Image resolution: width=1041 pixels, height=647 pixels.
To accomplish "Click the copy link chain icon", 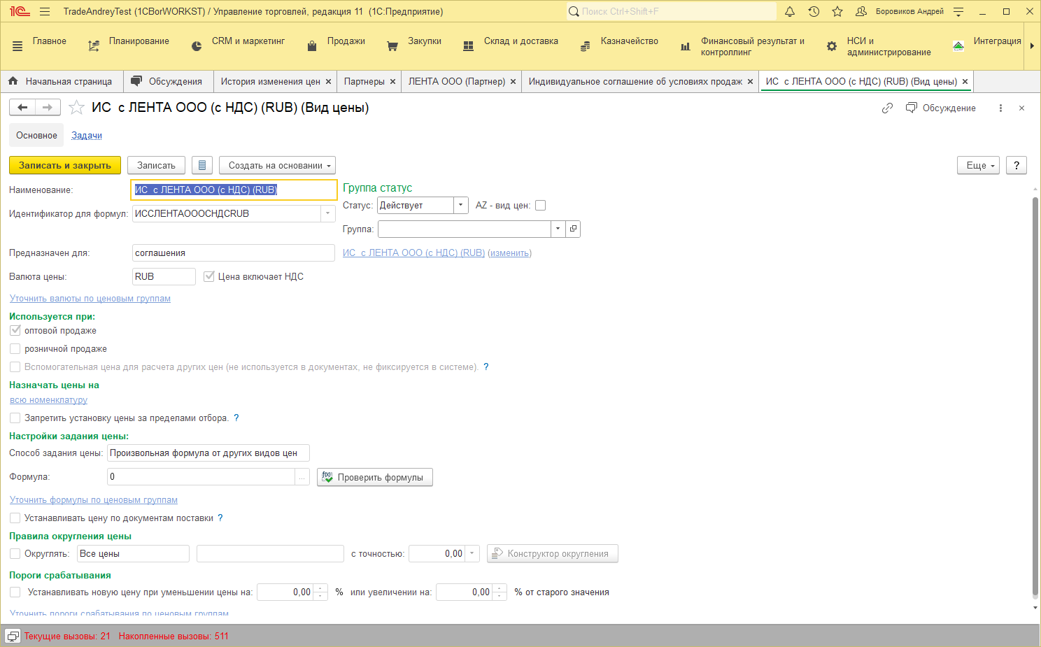I will click(x=887, y=108).
